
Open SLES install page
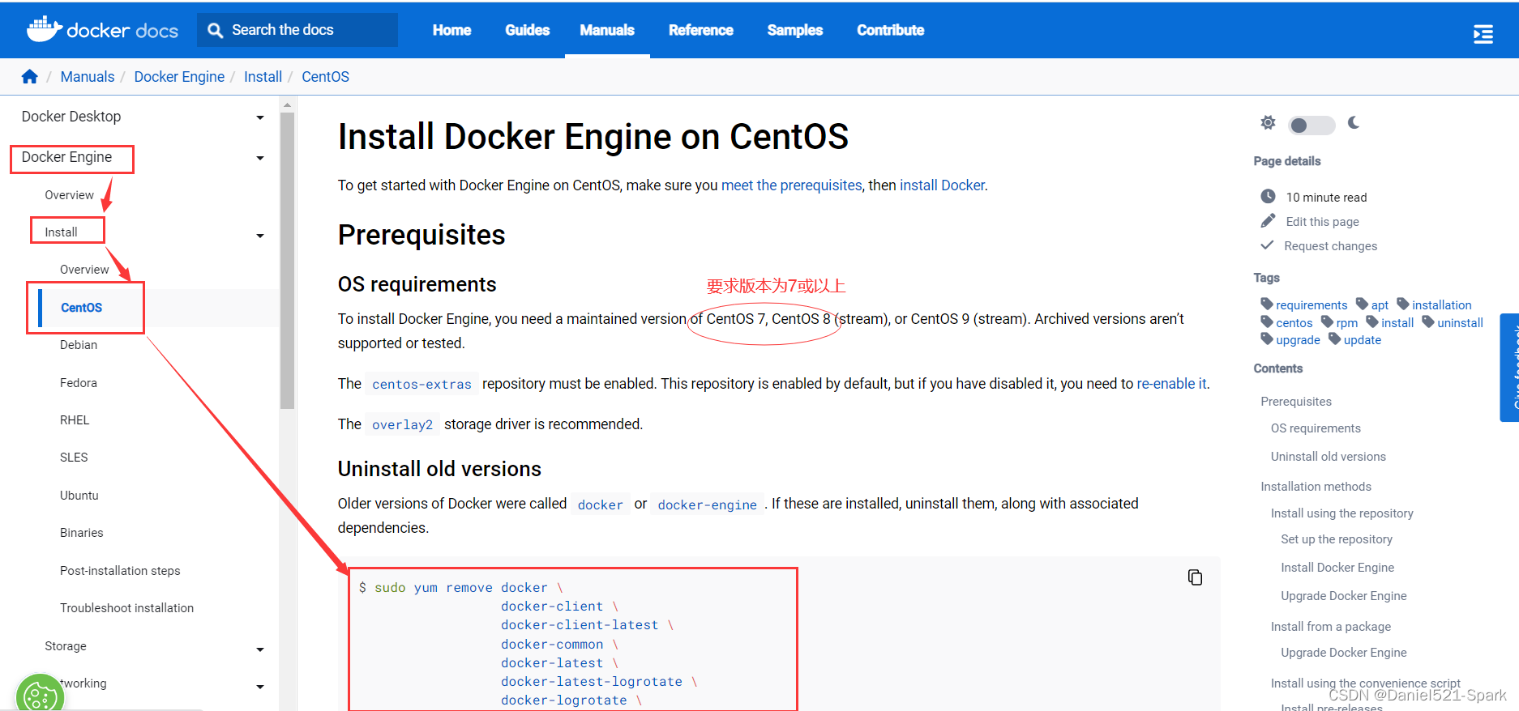point(74,458)
